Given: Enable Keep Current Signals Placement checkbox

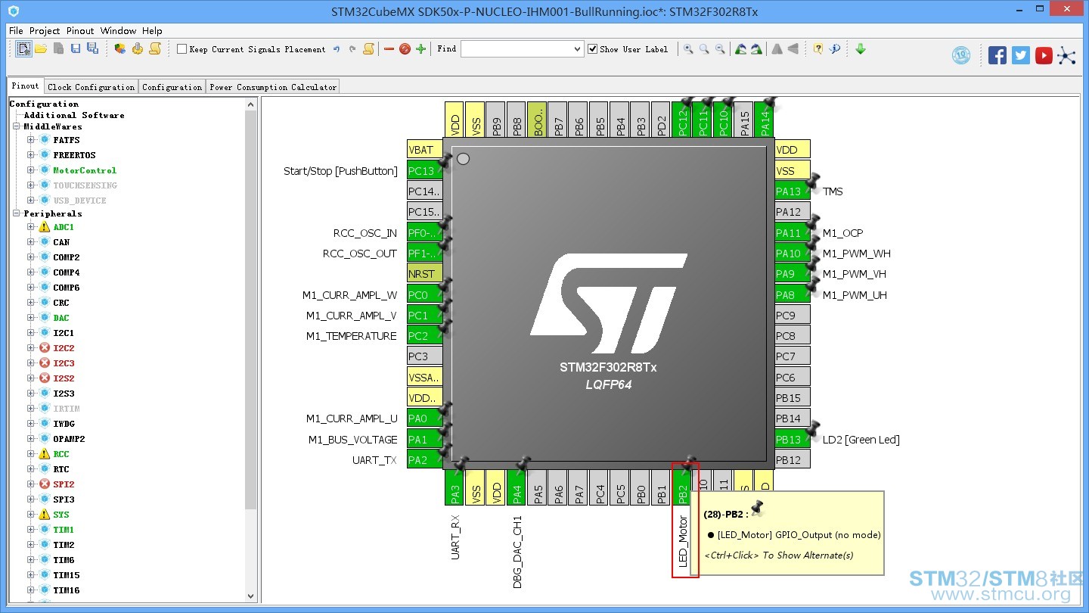Looking at the screenshot, I should click(x=181, y=49).
